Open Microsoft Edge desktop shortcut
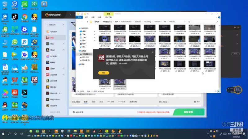248x139 pixels. tap(5, 19)
